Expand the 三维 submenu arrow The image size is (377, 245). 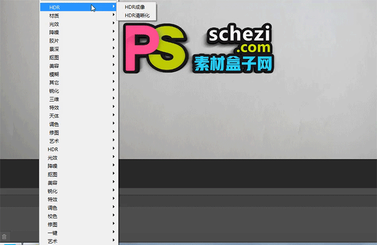114,98
